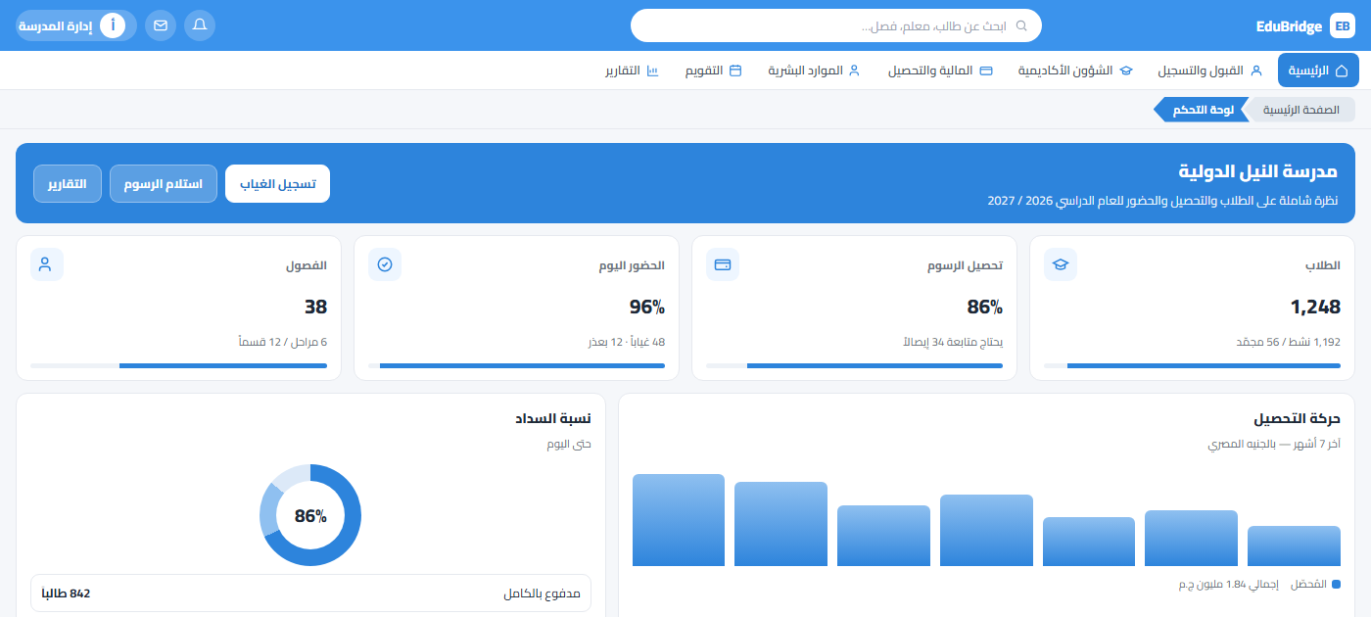Click the الفصول progress bar
This screenshot has height=617, width=1371.
pos(179,366)
